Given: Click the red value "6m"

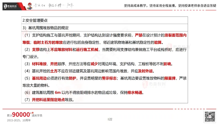Looking at the screenshot, I should [58, 93].
